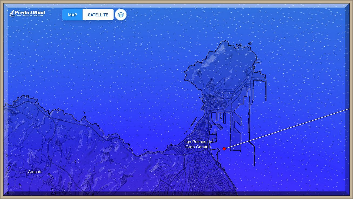
Task: Click the Las Palmas de Gran Canaria label
Action: click(198, 144)
